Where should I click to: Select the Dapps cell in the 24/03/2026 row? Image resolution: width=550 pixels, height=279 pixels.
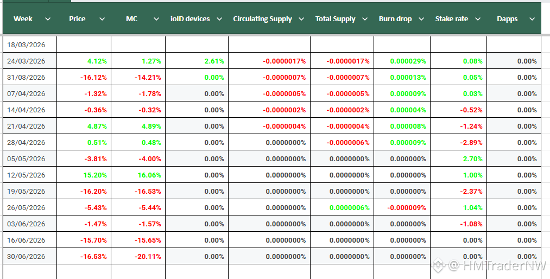(514, 61)
